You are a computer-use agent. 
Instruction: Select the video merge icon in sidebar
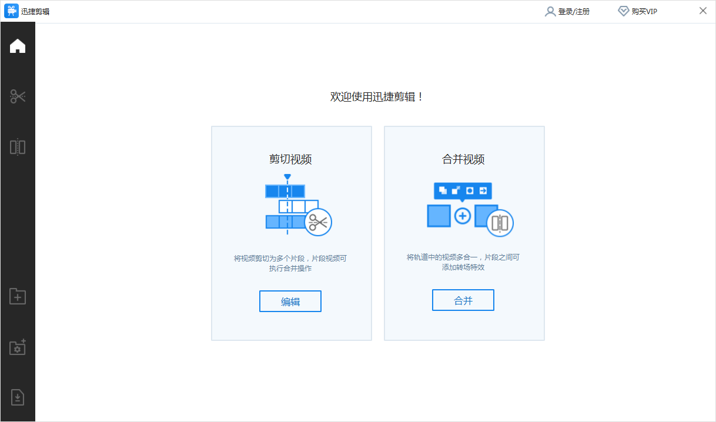pyautogui.click(x=18, y=147)
